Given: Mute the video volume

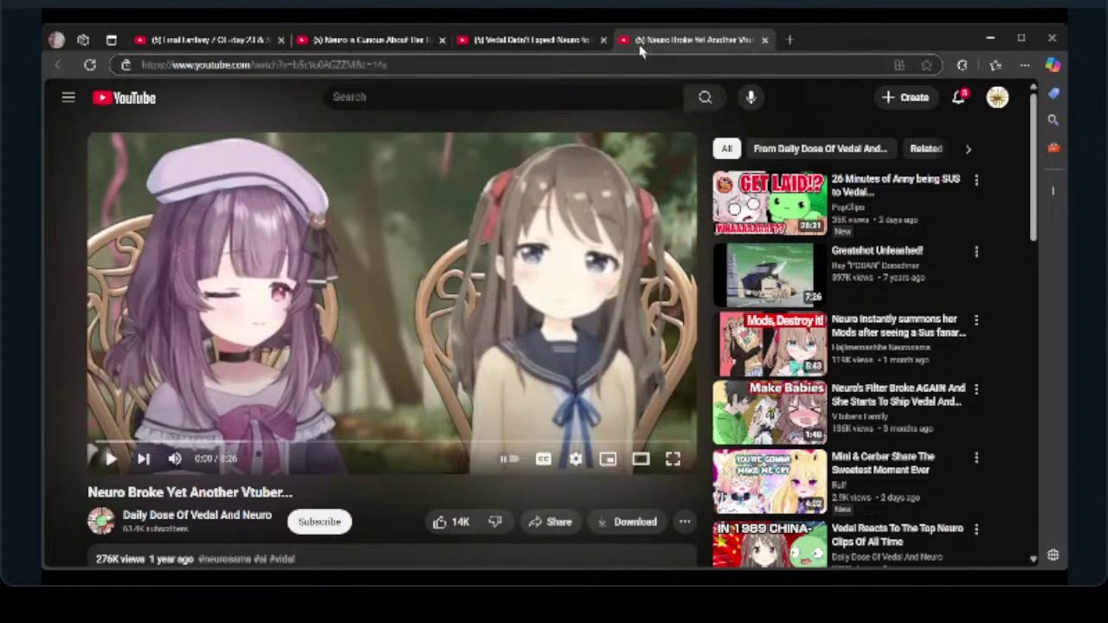Looking at the screenshot, I should click(175, 459).
